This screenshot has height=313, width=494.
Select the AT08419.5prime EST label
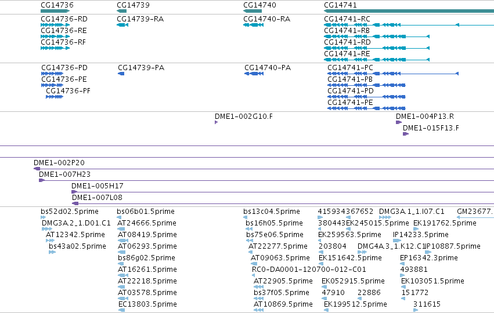[x=147, y=235]
